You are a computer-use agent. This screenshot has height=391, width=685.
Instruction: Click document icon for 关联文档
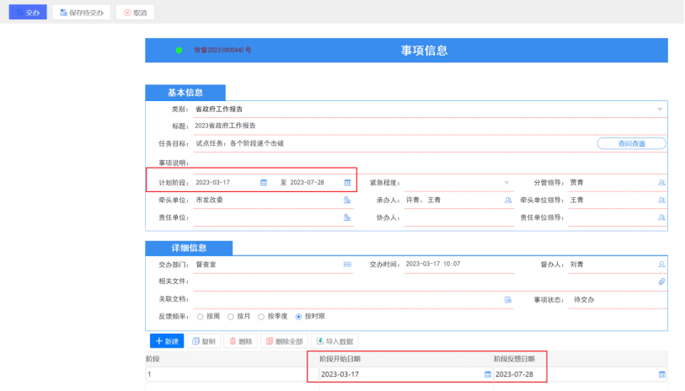coord(507,300)
